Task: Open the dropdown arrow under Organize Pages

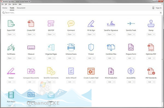Action: [54, 58]
